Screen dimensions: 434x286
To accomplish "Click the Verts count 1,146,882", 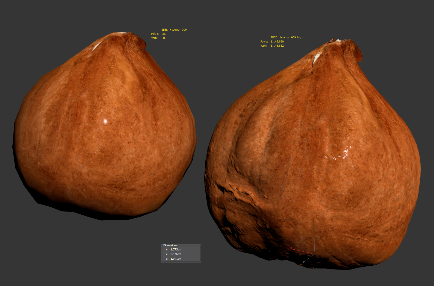I will pos(277,46).
